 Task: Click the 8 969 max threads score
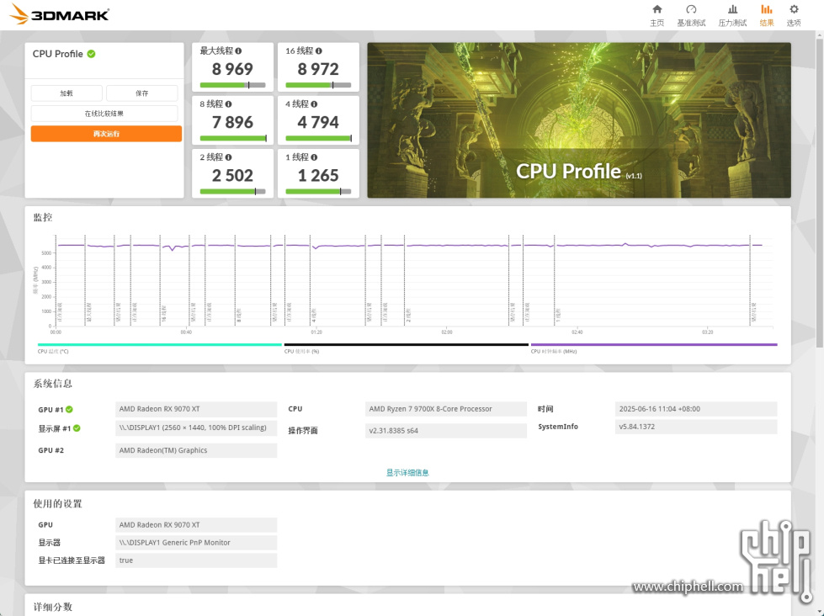pyautogui.click(x=232, y=69)
